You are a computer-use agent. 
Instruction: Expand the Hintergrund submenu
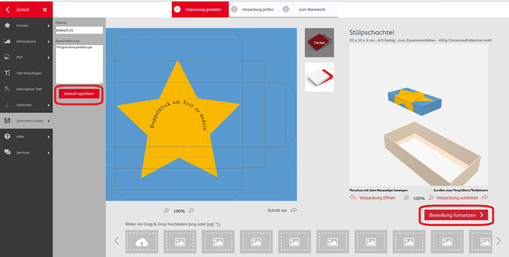49,42
